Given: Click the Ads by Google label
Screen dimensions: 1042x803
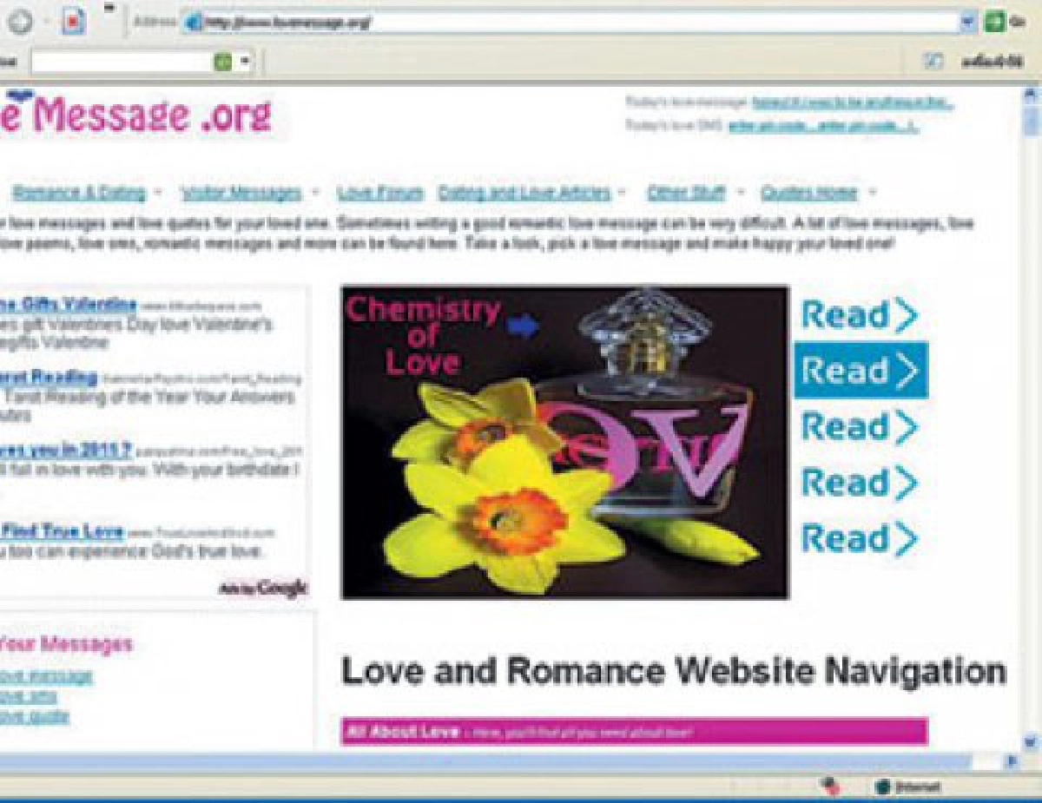Looking at the screenshot, I should tap(262, 588).
